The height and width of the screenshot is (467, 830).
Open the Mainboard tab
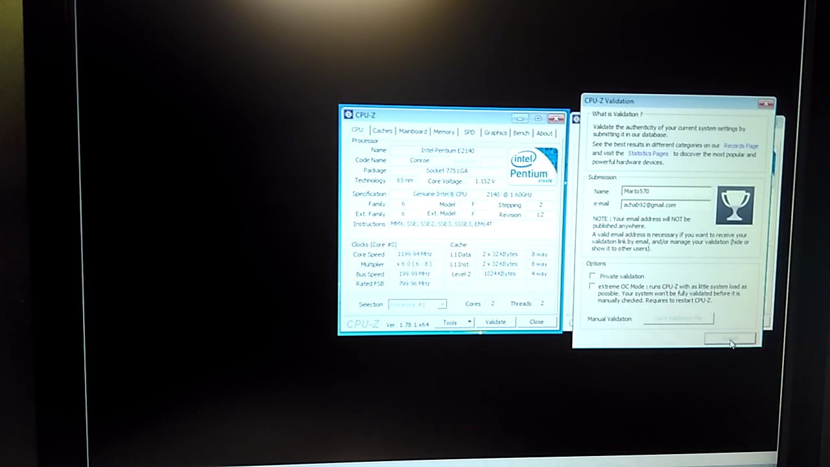coord(412,132)
